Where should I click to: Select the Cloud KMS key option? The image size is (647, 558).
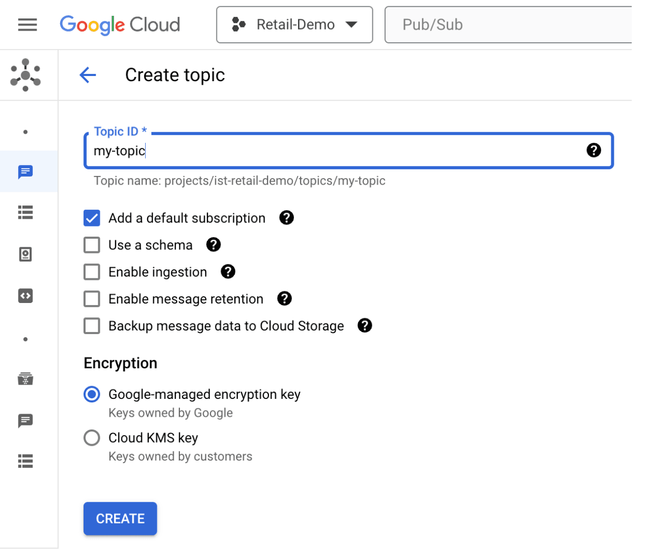tap(92, 438)
